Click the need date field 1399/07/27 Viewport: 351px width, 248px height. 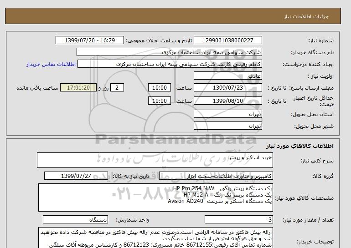[x=76, y=176]
